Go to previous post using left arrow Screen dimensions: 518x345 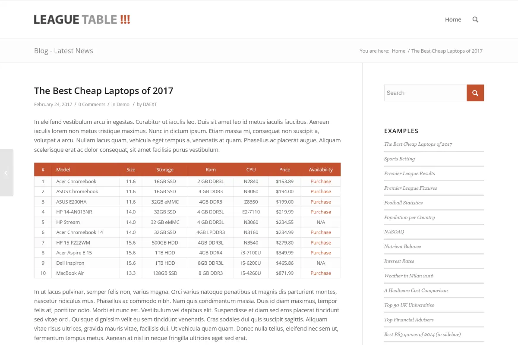click(6, 172)
